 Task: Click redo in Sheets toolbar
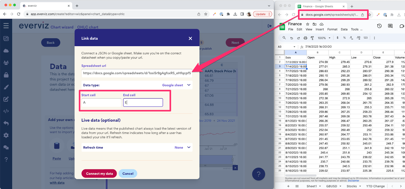tap(298, 38)
